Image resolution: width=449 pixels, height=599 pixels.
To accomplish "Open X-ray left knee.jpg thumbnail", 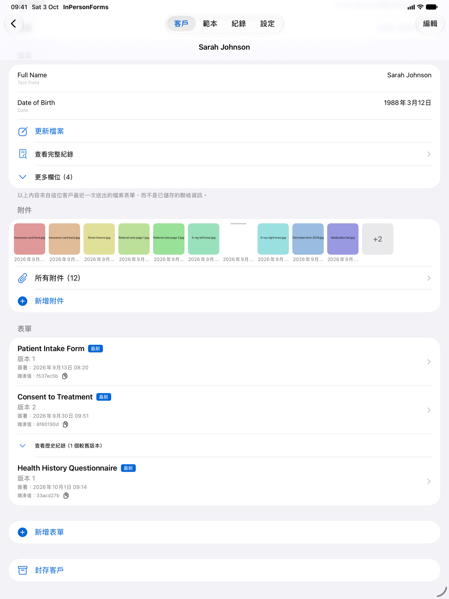I will point(203,239).
